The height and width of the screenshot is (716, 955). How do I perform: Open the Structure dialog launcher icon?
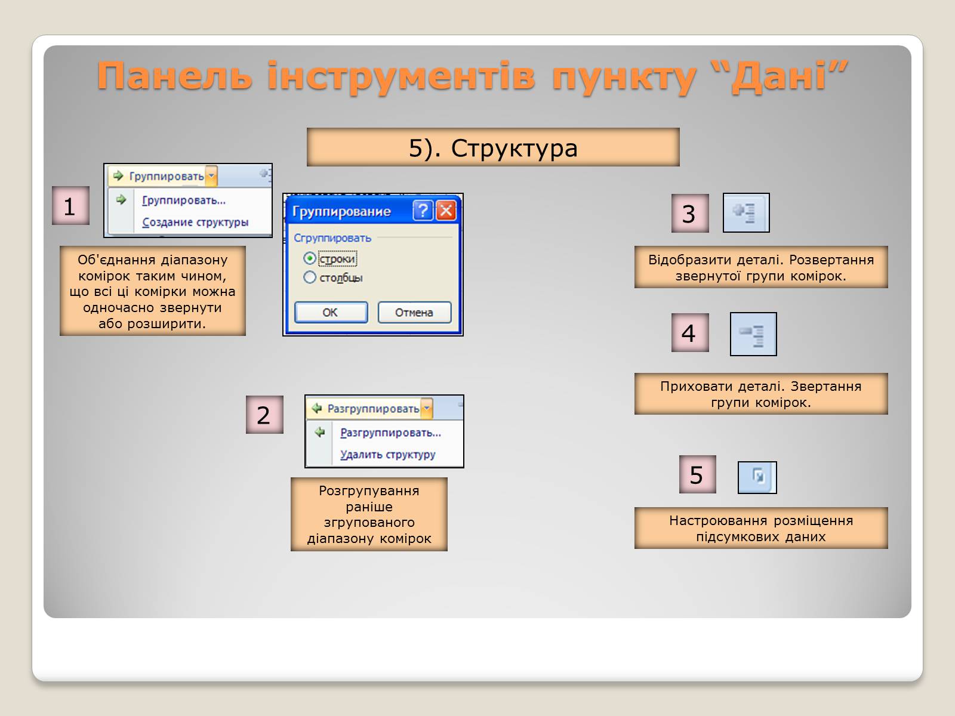coord(757,477)
